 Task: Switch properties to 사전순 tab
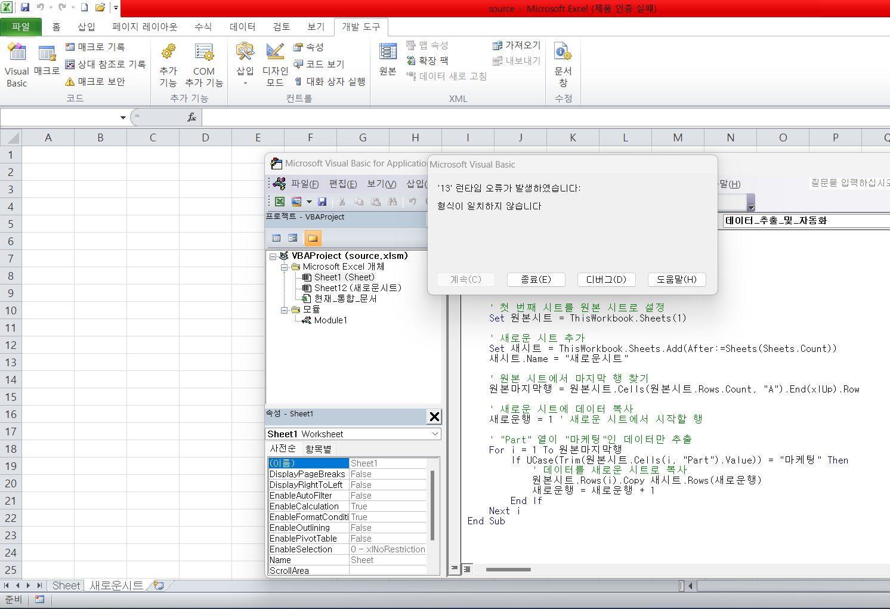click(283, 449)
